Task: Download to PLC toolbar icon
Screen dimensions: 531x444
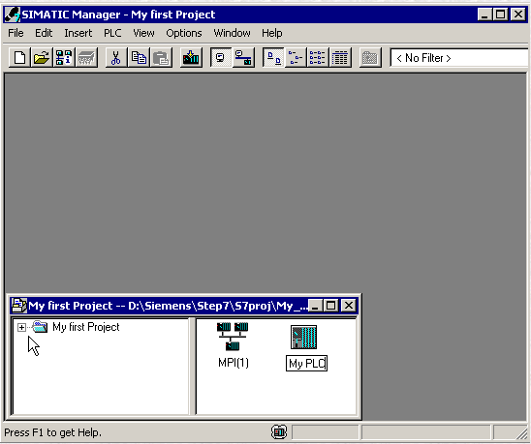Action: (x=191, y=58)
